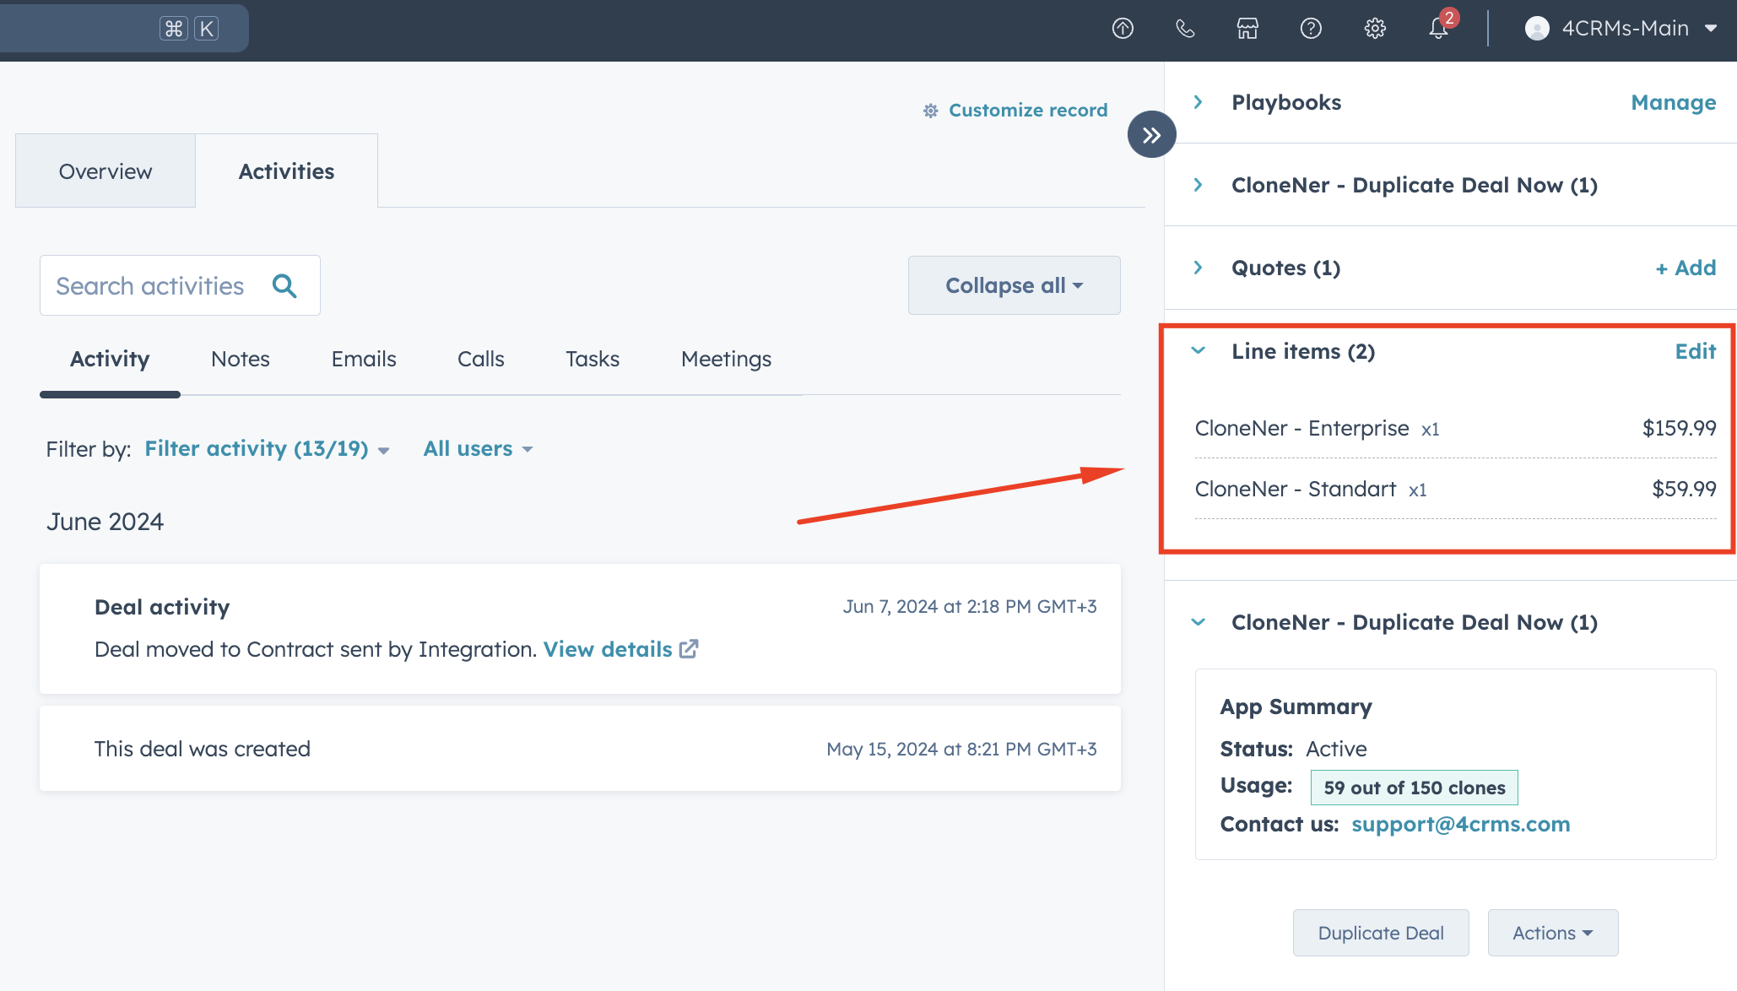Viewport: 1737px width, 991px height.
Task: Click the search magnifier in Search activities
Action: tap(285, 285)
